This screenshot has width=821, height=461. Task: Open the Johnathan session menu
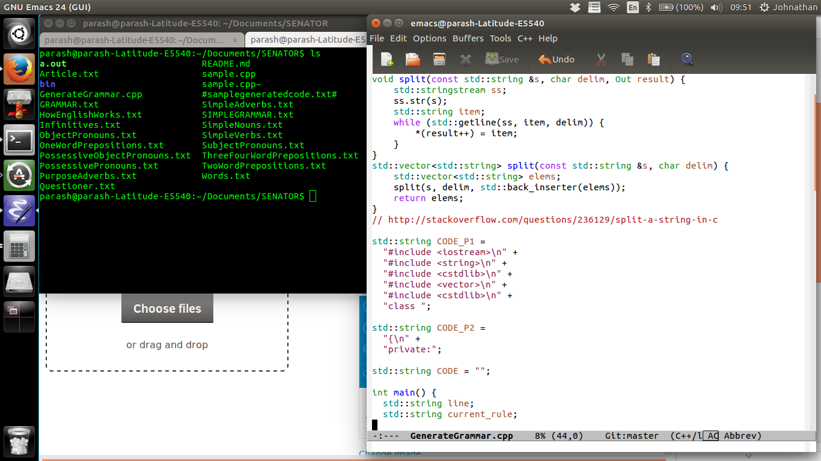tap(789, 7)
